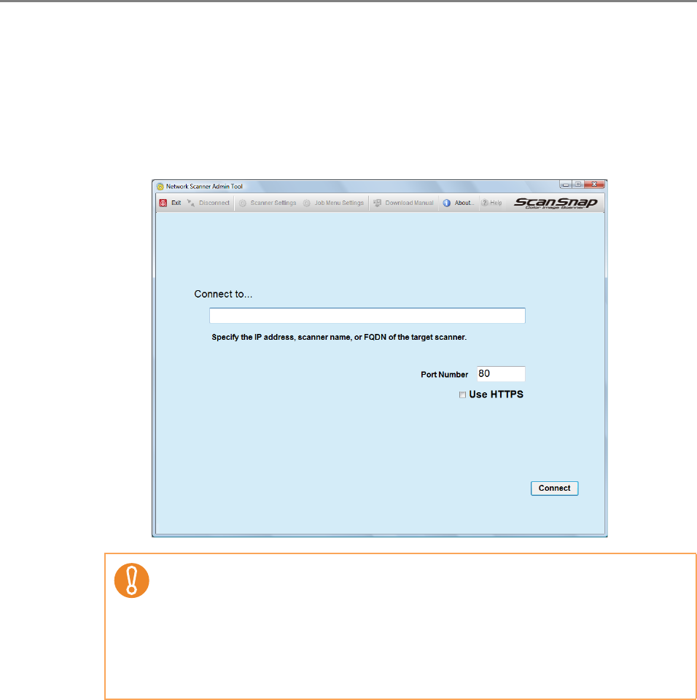Screen dimensions: 697x700
Task: Click the 'Specify the IP address' hint text
Action: coord(339,337)
